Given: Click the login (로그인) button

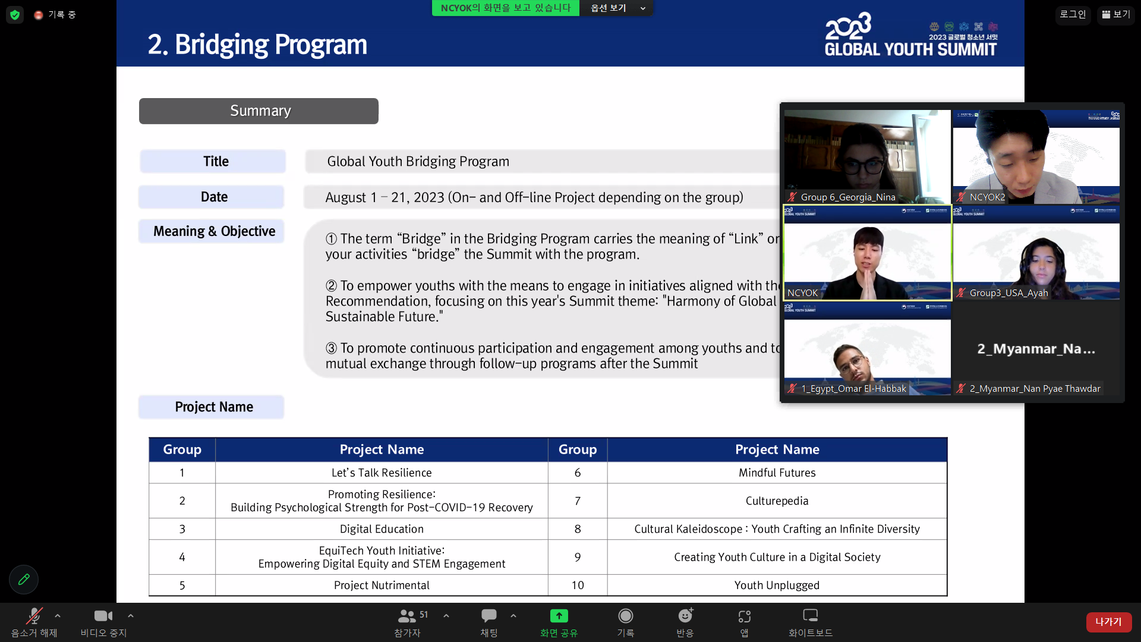Looking at the screenshot, I should [x=1073, y=14].
